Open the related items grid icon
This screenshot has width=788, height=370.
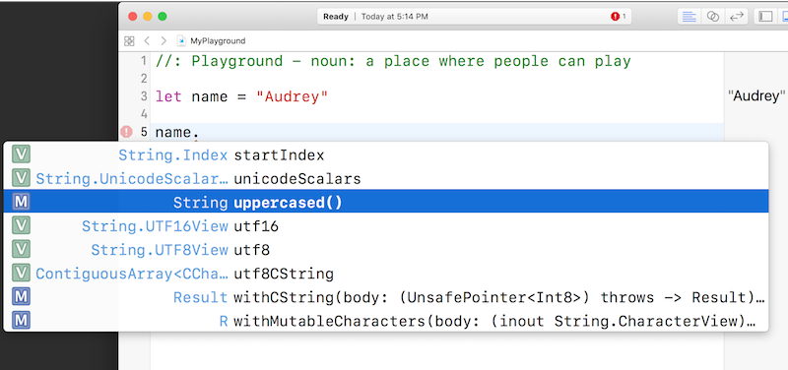click(x=129, y=41)
